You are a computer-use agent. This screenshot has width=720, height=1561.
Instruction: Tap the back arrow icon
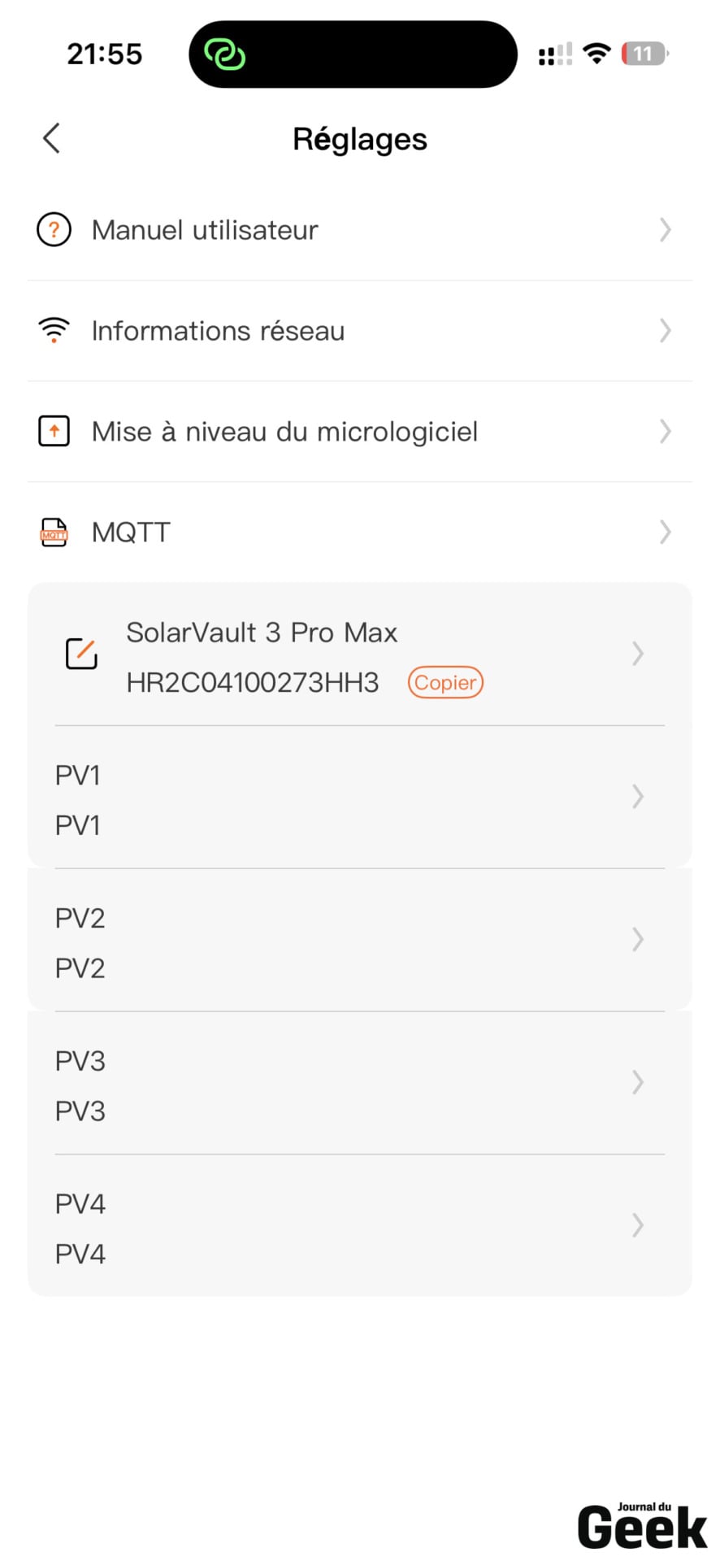51,138
